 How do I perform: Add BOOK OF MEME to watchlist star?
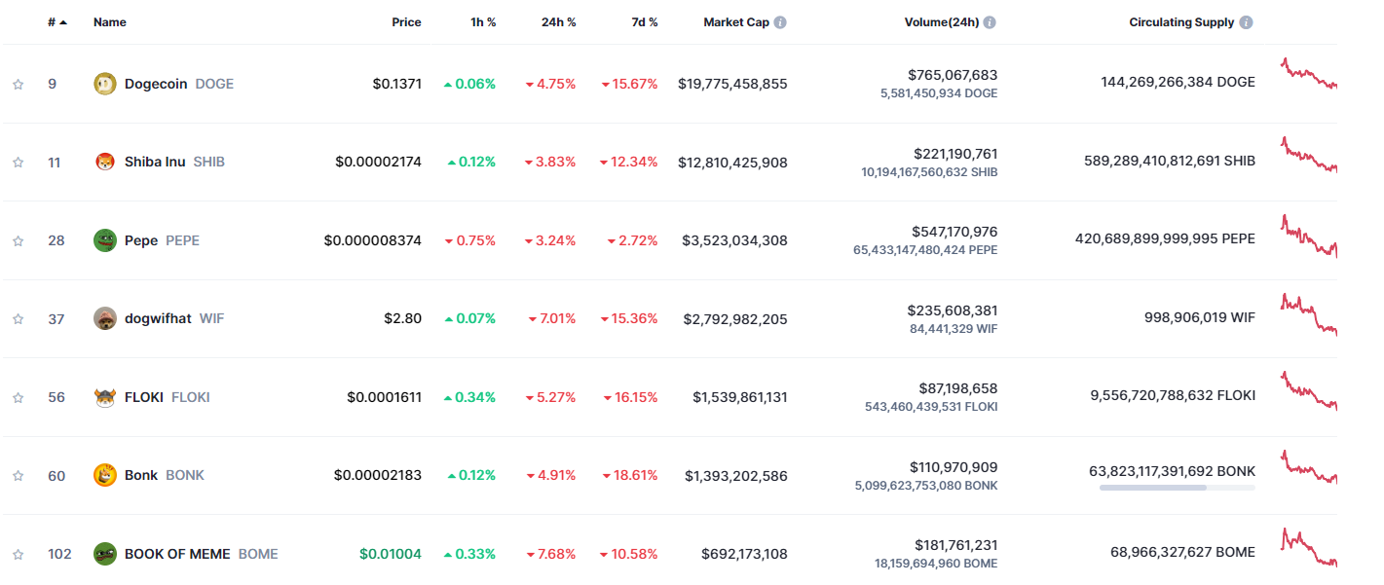[18, 554]
